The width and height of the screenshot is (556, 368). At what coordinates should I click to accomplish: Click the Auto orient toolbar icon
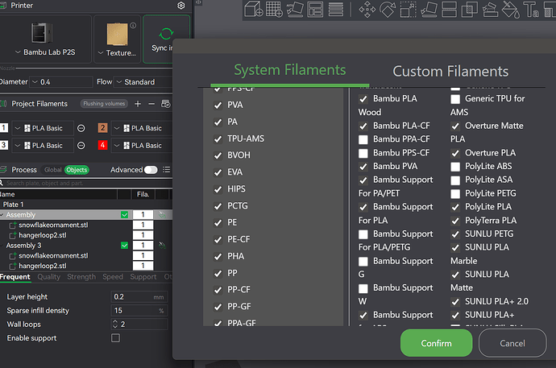click(x=295, y=9)
